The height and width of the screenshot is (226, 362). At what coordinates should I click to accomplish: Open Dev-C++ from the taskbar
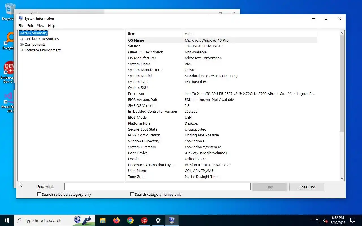144,220
